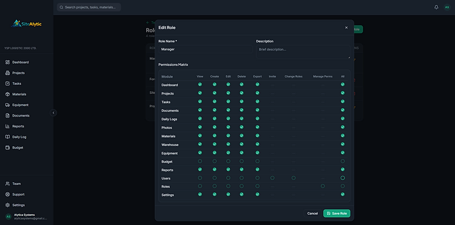Toggle Reports Delete permission

(241, 169)
